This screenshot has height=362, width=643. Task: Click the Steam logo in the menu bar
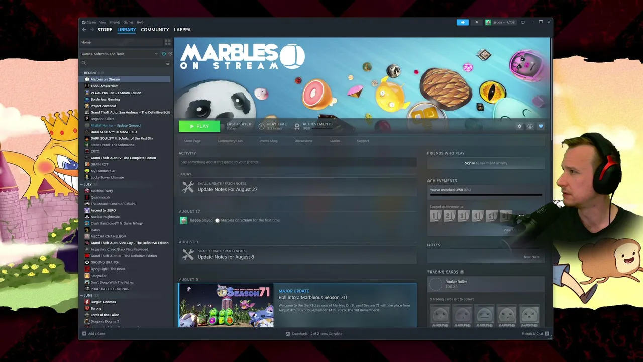(84, 22)
